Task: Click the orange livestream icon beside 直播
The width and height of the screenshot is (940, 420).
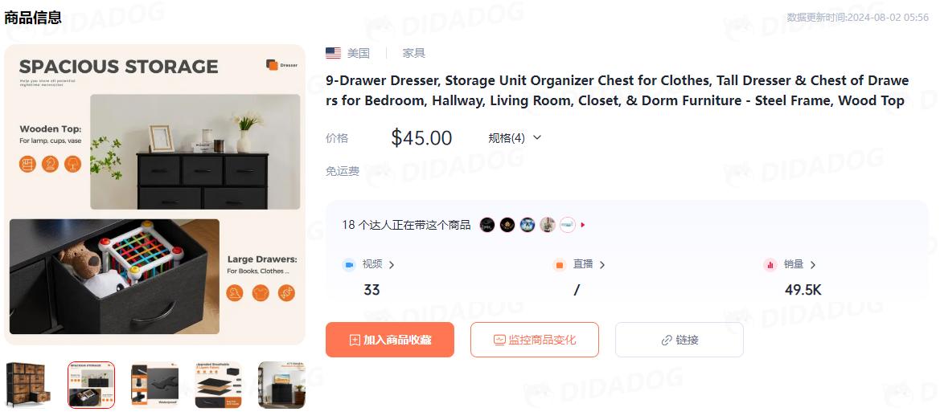Action: (560, 264)
